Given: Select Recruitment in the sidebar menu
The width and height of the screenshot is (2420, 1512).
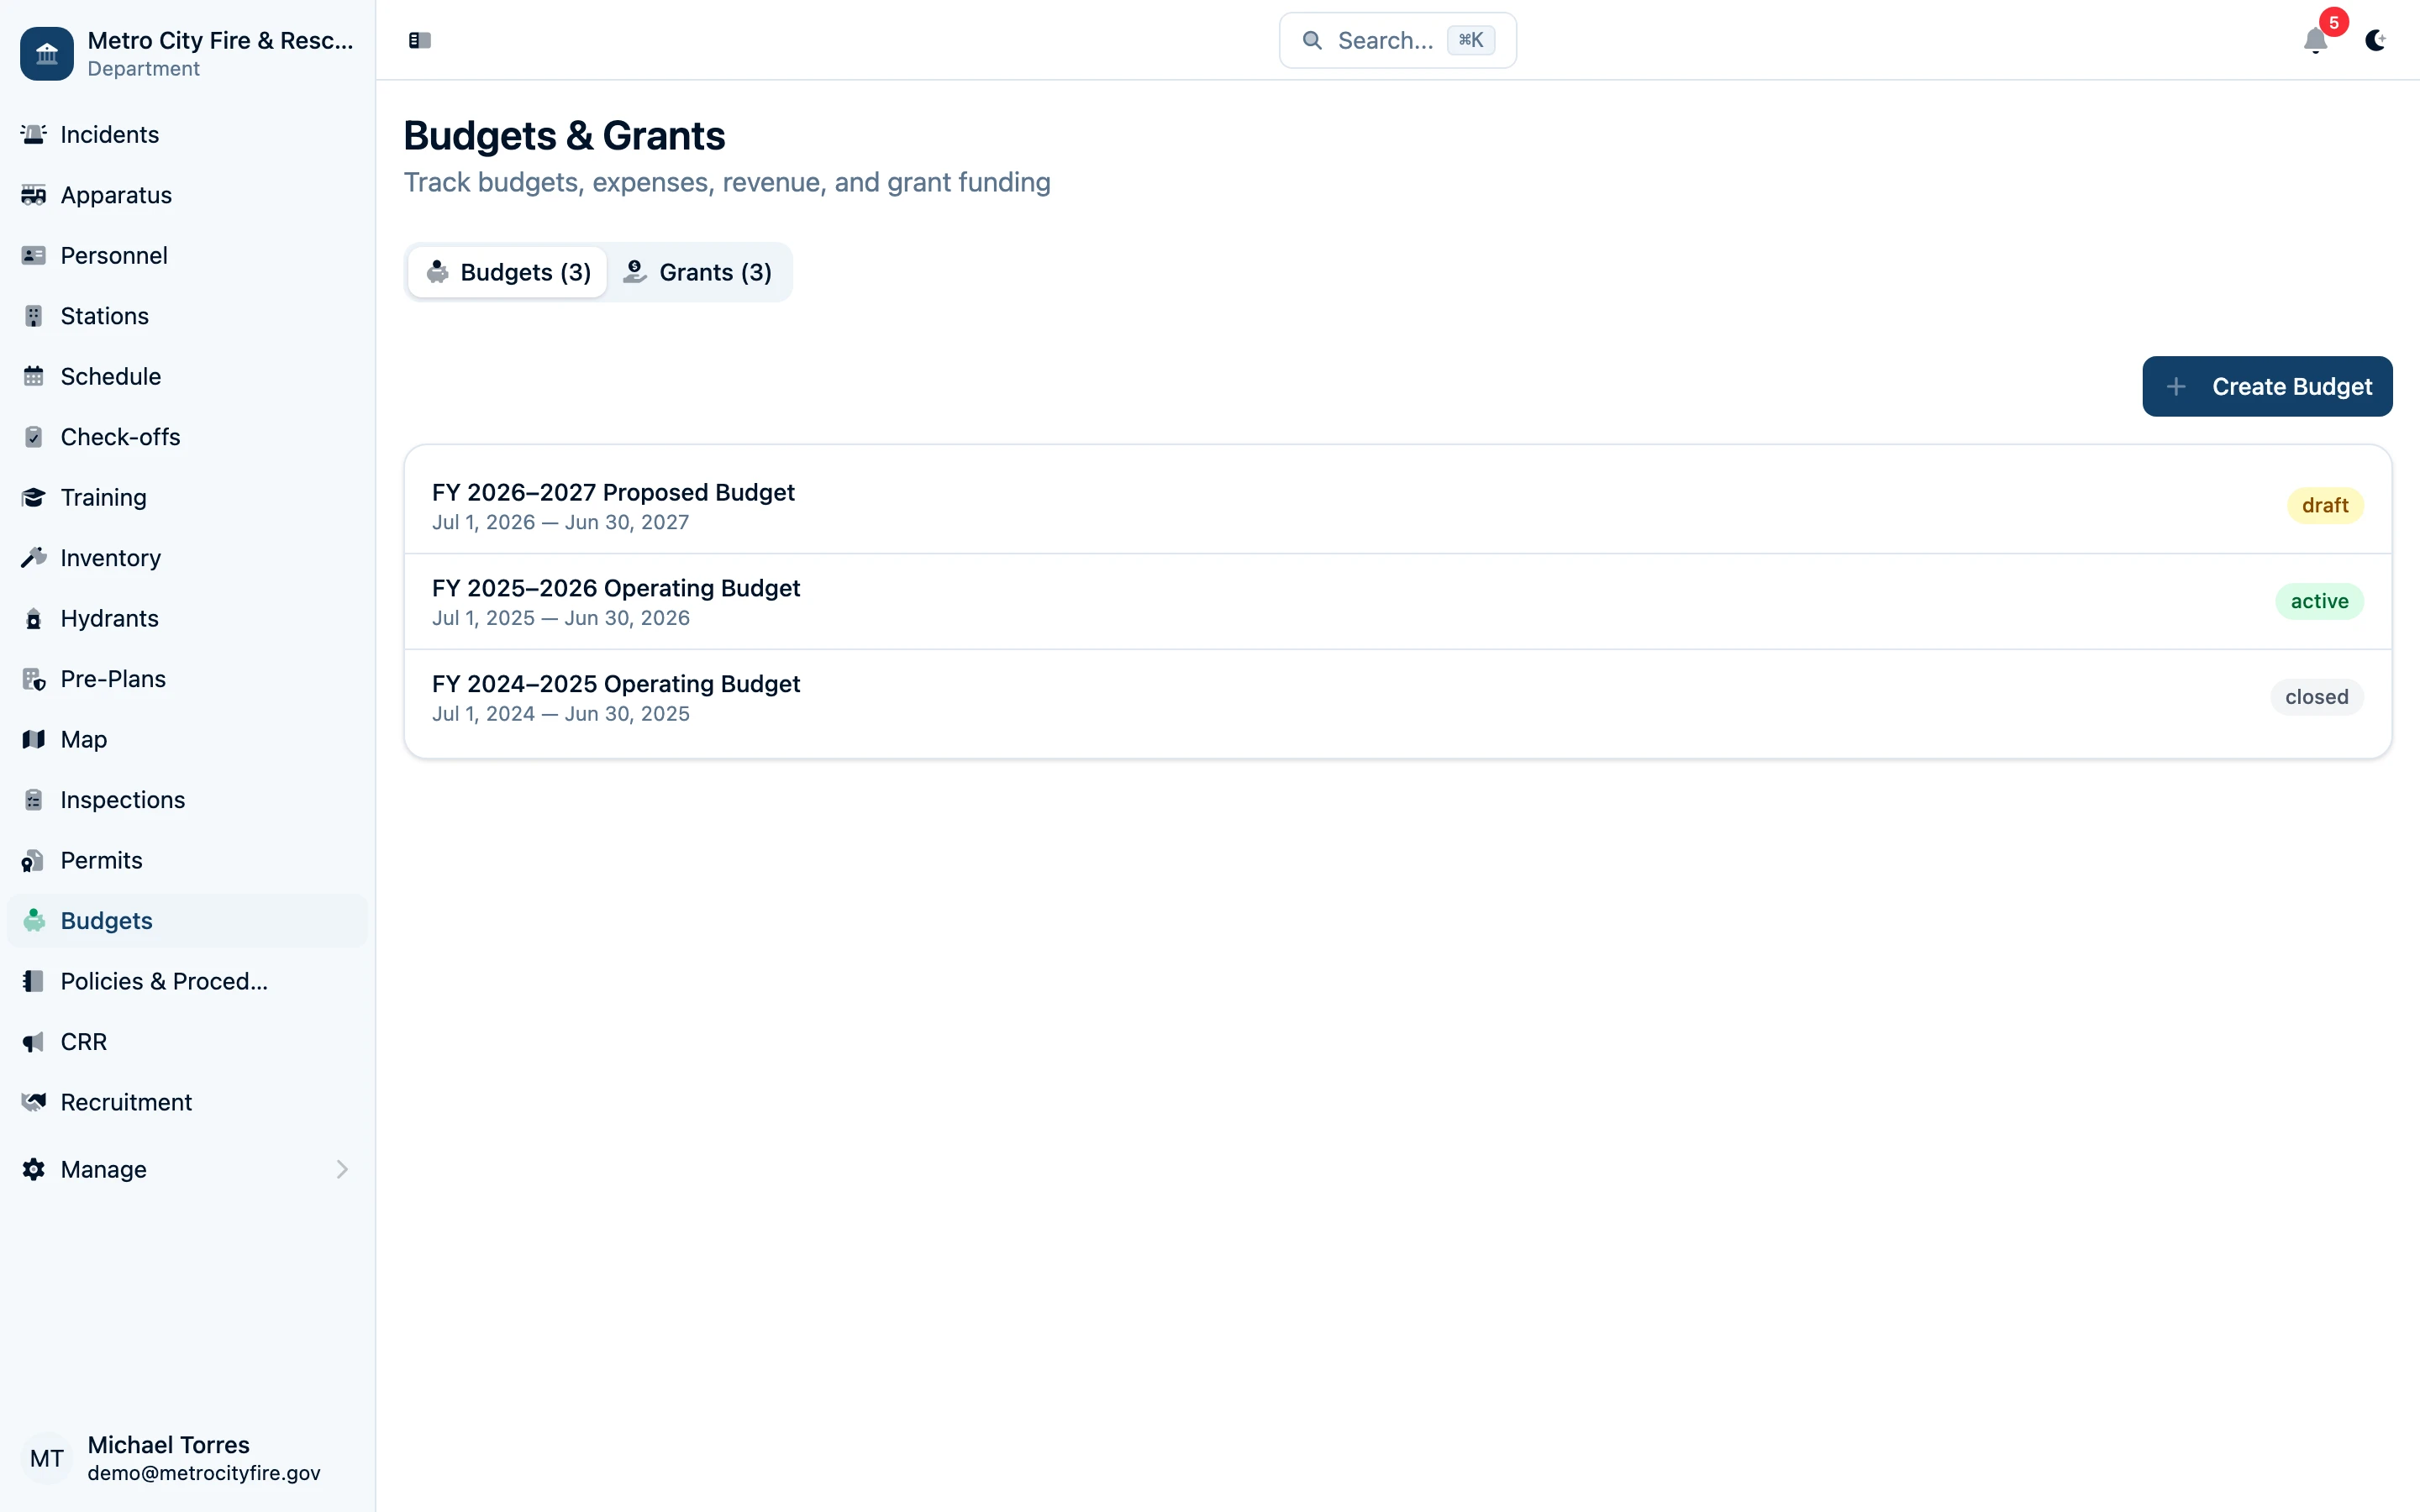Looking at the screenshot, I should pyautogui.click(x=125, y=1102).
